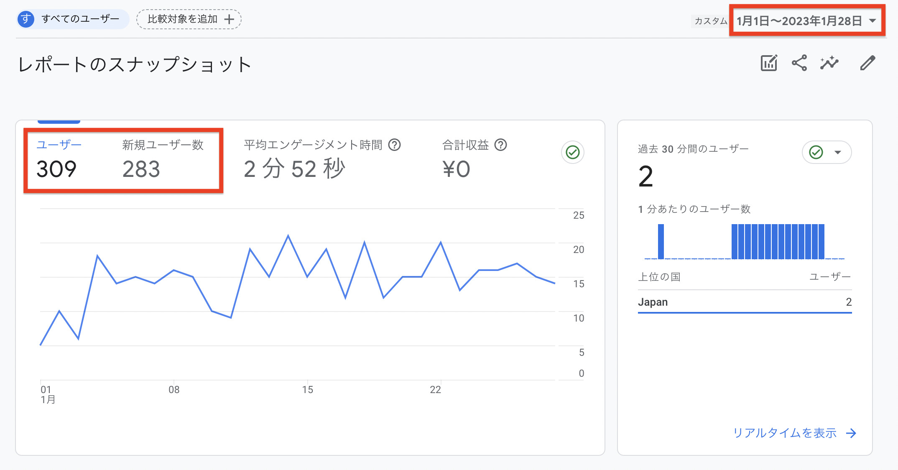Click the share report icon
Image resolution: width=898 pixels, height=470 pixels.
(x=799, y=63)
